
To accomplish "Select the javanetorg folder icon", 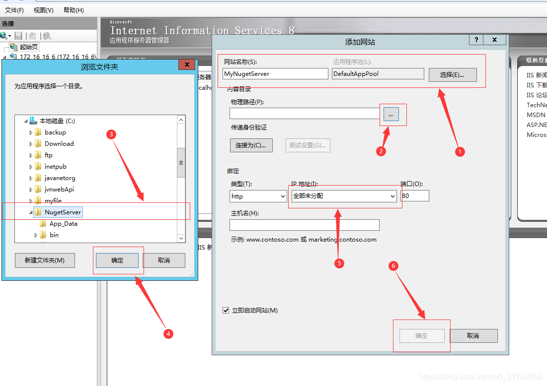I will tap(38, 178).
